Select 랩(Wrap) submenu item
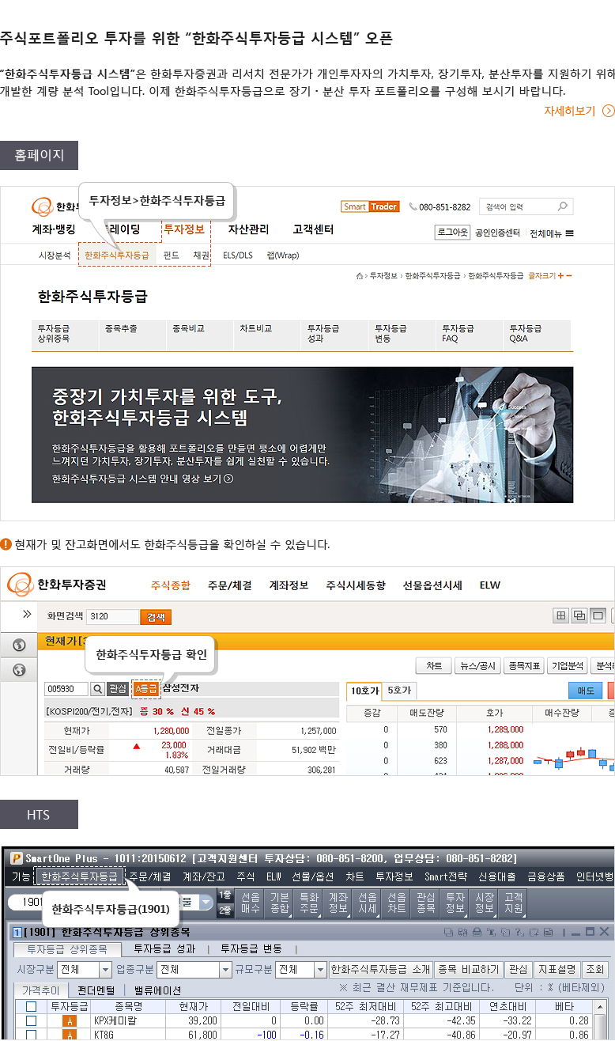The width and height of the screenshot is (615, 1041). pyautogui.click(x=282, y=256)
